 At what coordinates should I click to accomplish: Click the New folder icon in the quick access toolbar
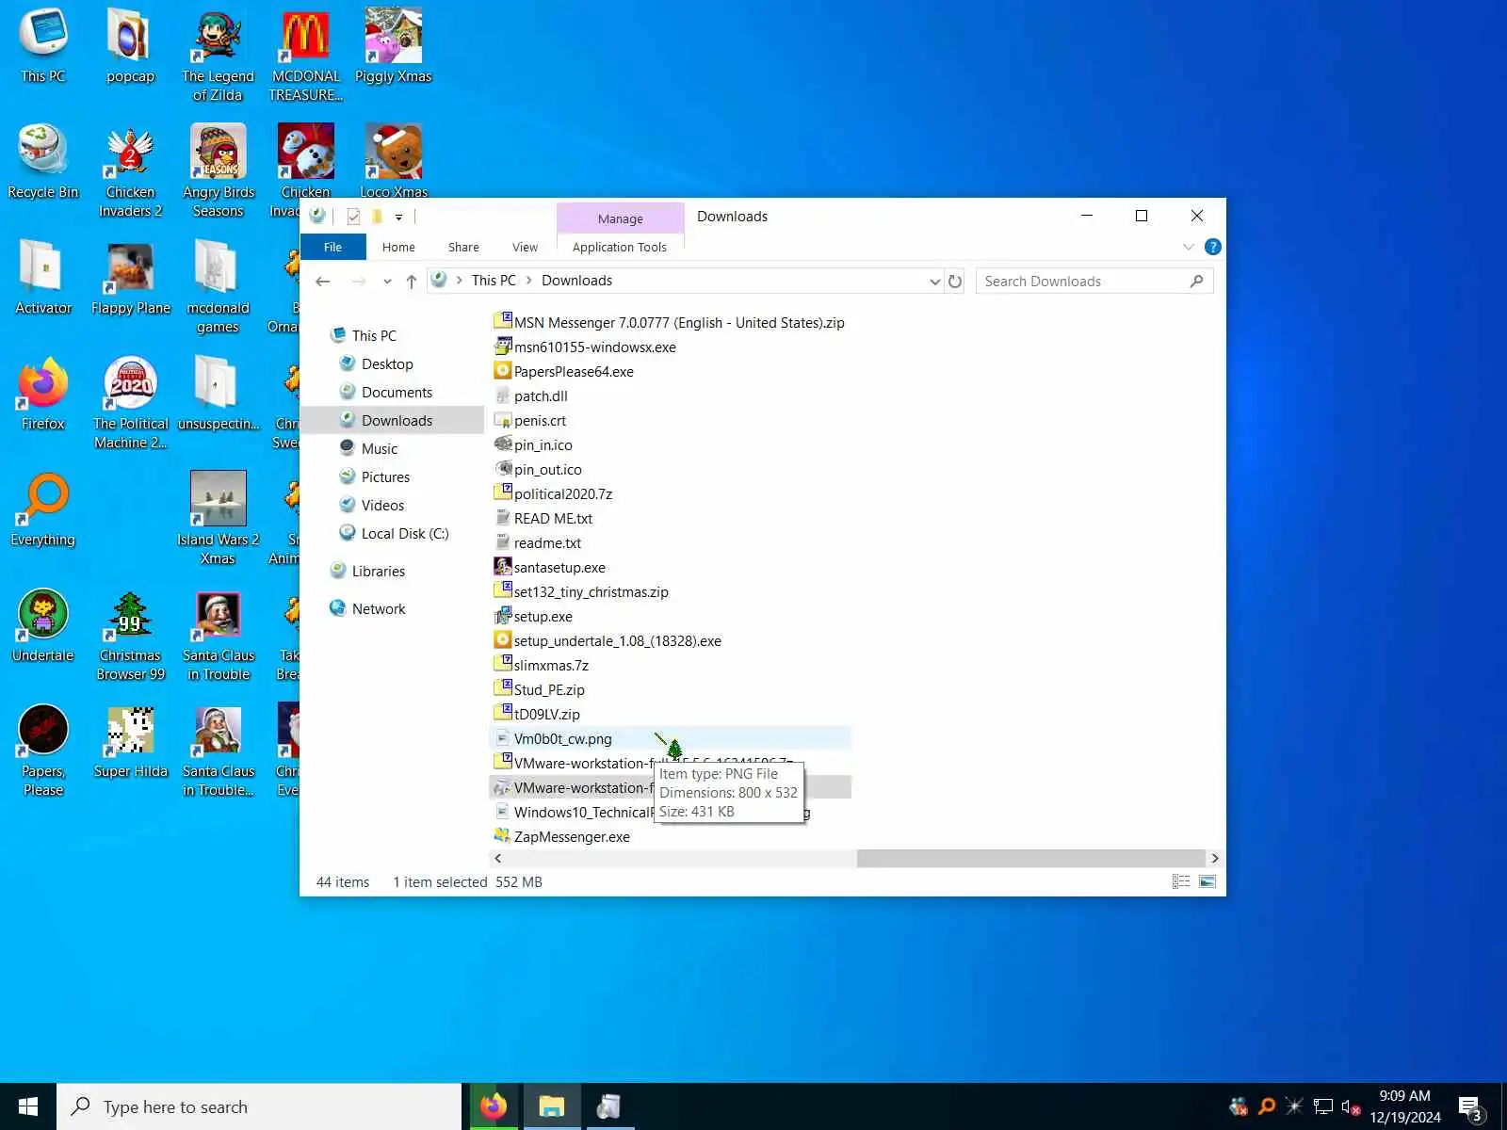click(377, 217)
